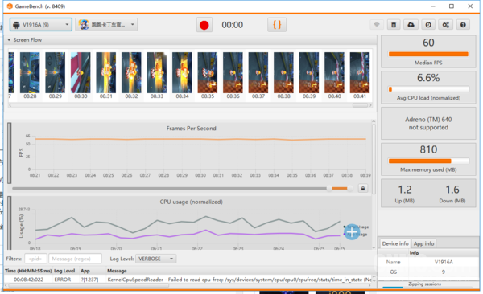Click the OS 9 device info row
Image resolution: width=483 pixels, height=294 pixels.
point(428,272)
